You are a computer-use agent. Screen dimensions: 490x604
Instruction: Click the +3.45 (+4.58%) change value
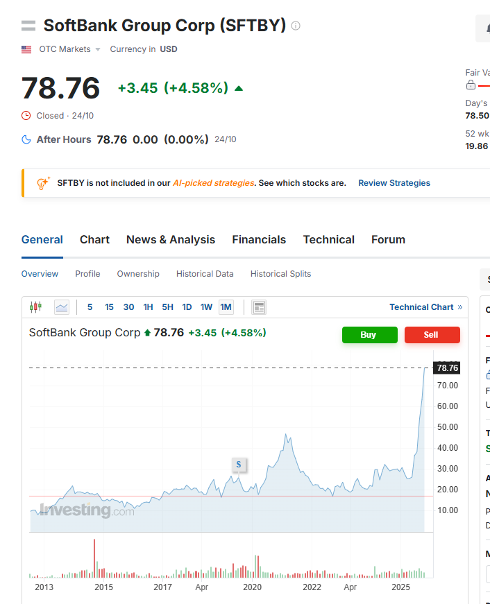click(173, 88)
